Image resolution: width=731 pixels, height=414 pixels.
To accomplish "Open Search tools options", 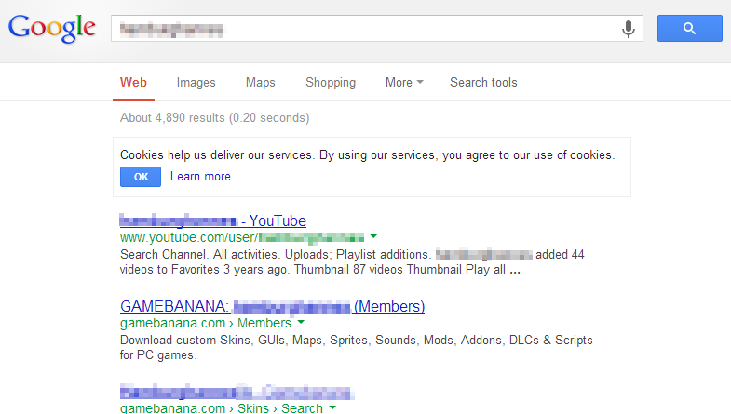I will coord(483,83).
